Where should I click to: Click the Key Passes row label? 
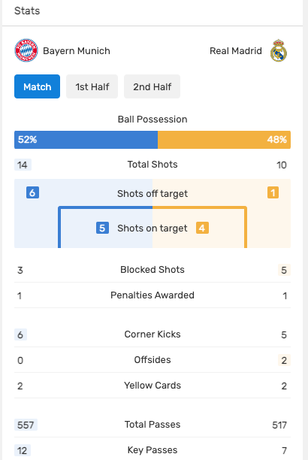152,450
